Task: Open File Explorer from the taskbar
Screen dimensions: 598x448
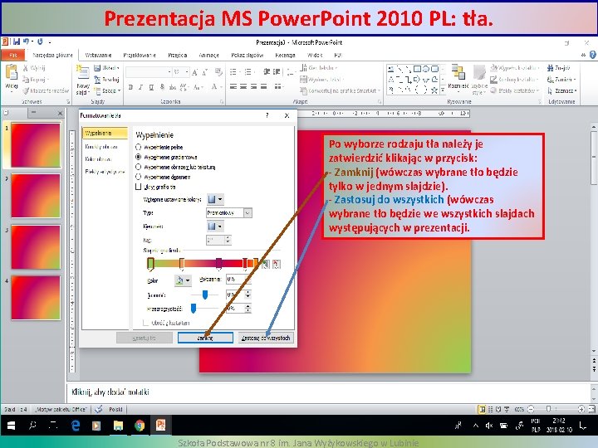Action: 118,425
